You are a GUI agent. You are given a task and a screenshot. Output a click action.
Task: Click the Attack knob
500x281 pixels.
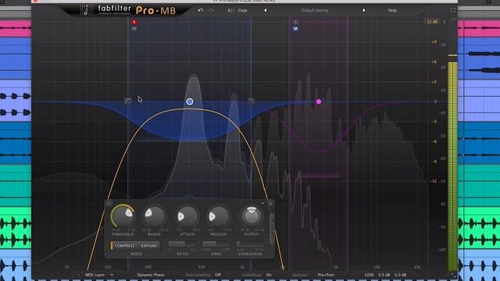click(187, 216)
